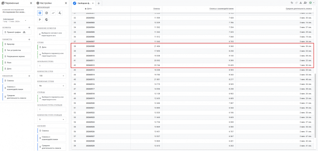Sort by the Сеансы column header

[x=157, y=9]
